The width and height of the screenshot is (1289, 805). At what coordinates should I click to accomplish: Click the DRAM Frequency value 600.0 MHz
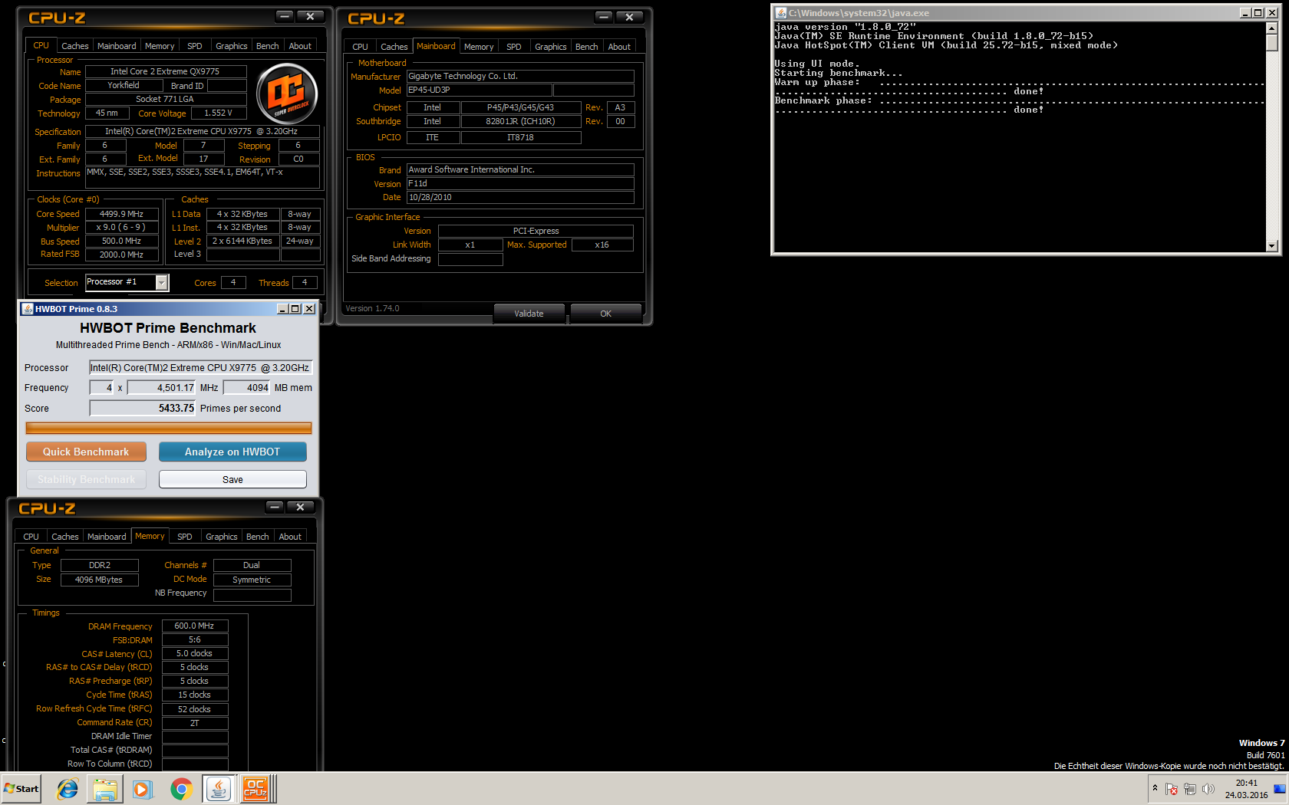(x=195, y=626)
